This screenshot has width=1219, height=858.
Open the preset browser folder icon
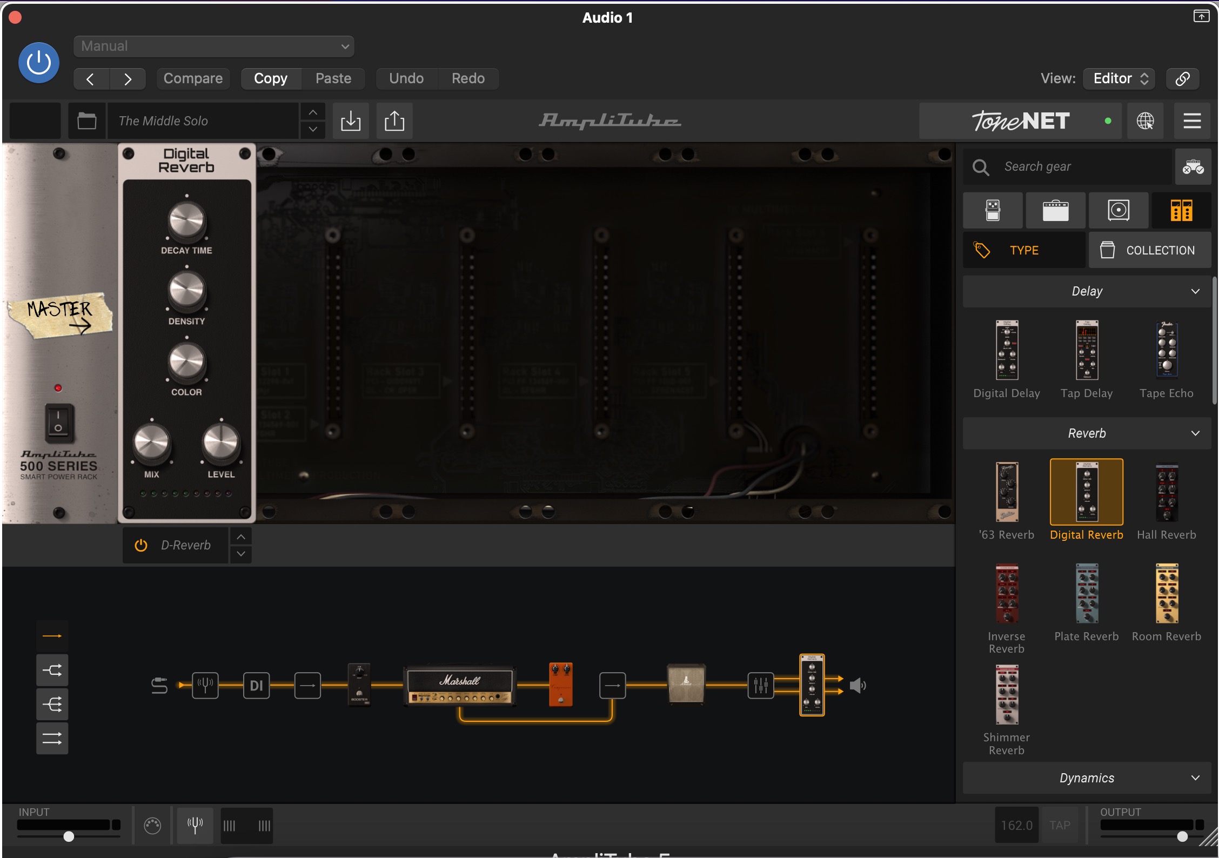click(86, 121)
